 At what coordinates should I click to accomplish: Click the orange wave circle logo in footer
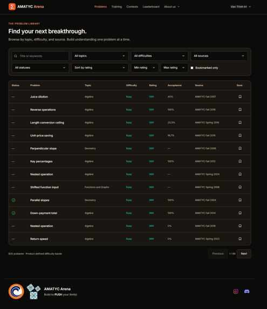(x=16, y=291)
